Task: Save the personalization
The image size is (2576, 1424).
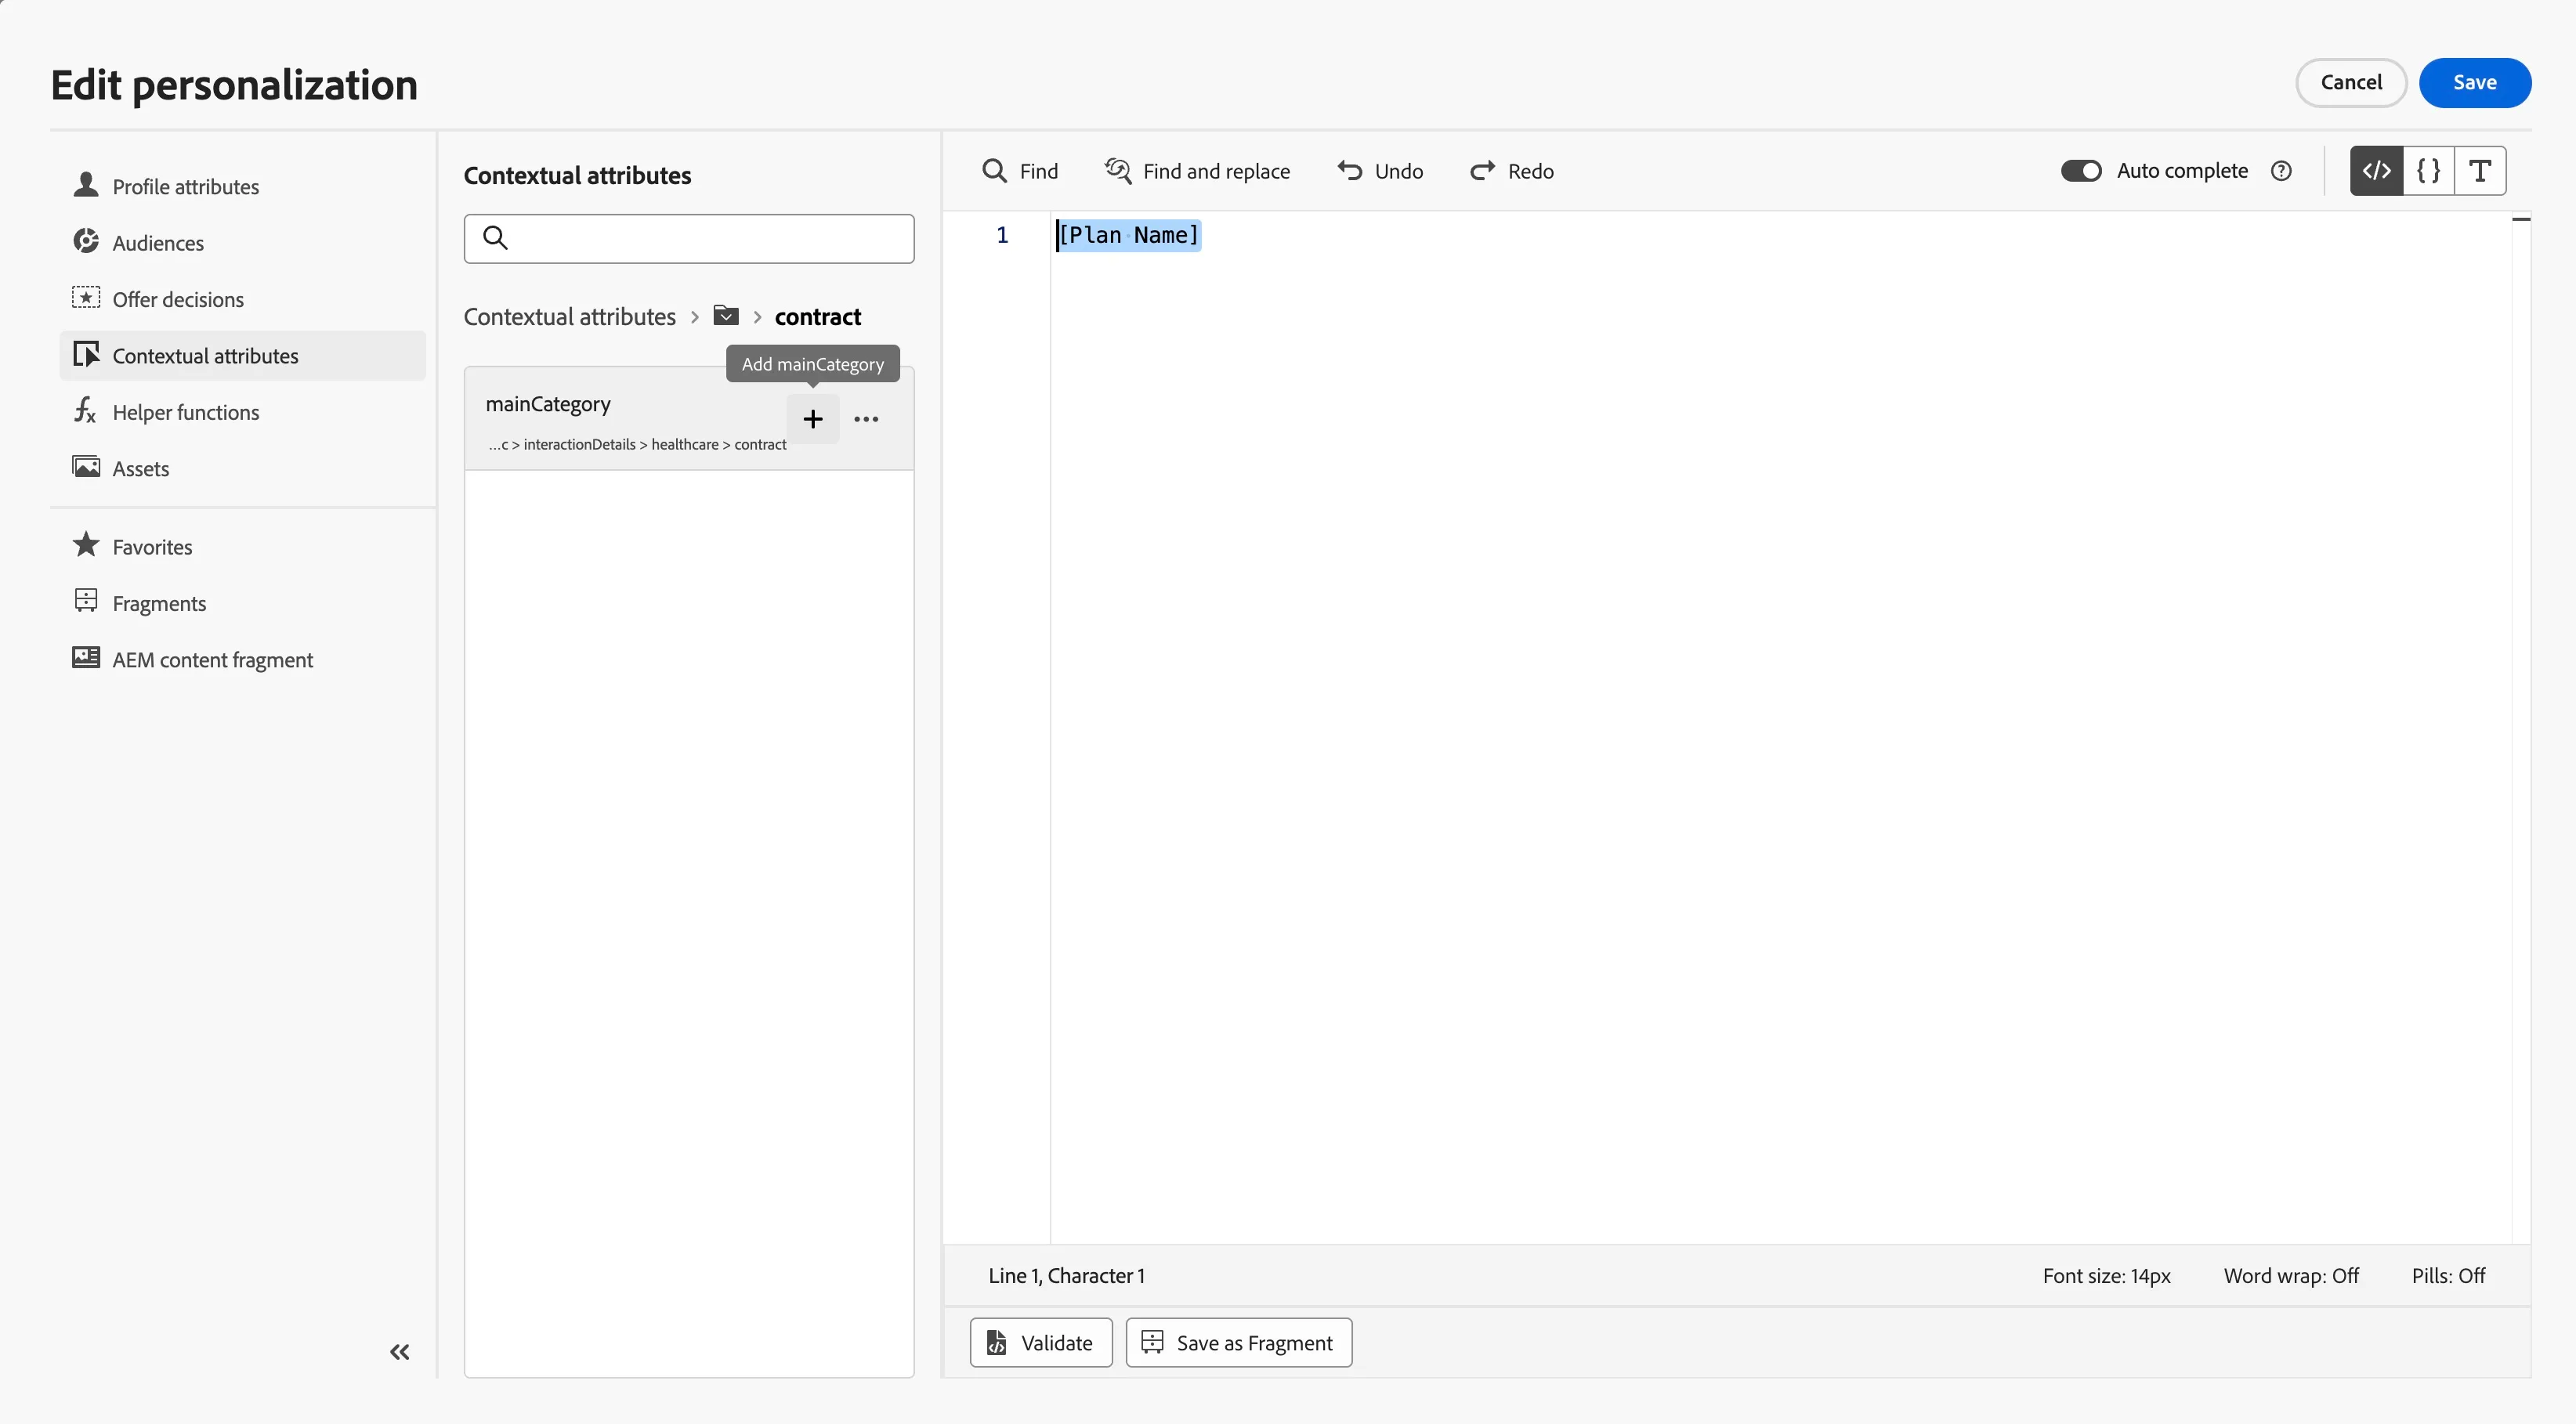Action: (2475, 83)
